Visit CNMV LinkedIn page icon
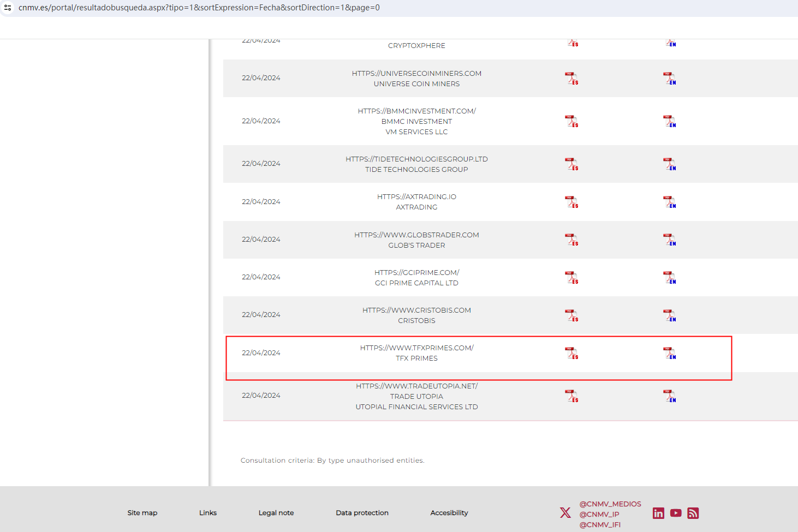 point(659,513)
